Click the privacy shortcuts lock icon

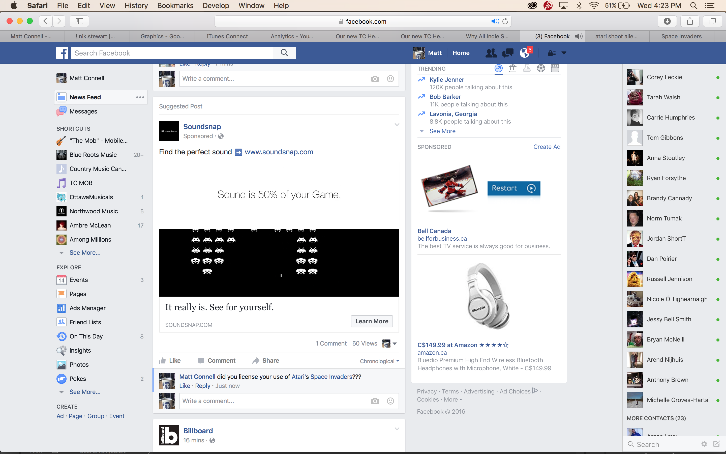point(551,53)
